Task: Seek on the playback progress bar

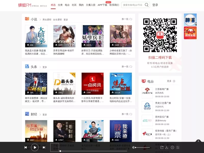Action: [x=94, y=151]
